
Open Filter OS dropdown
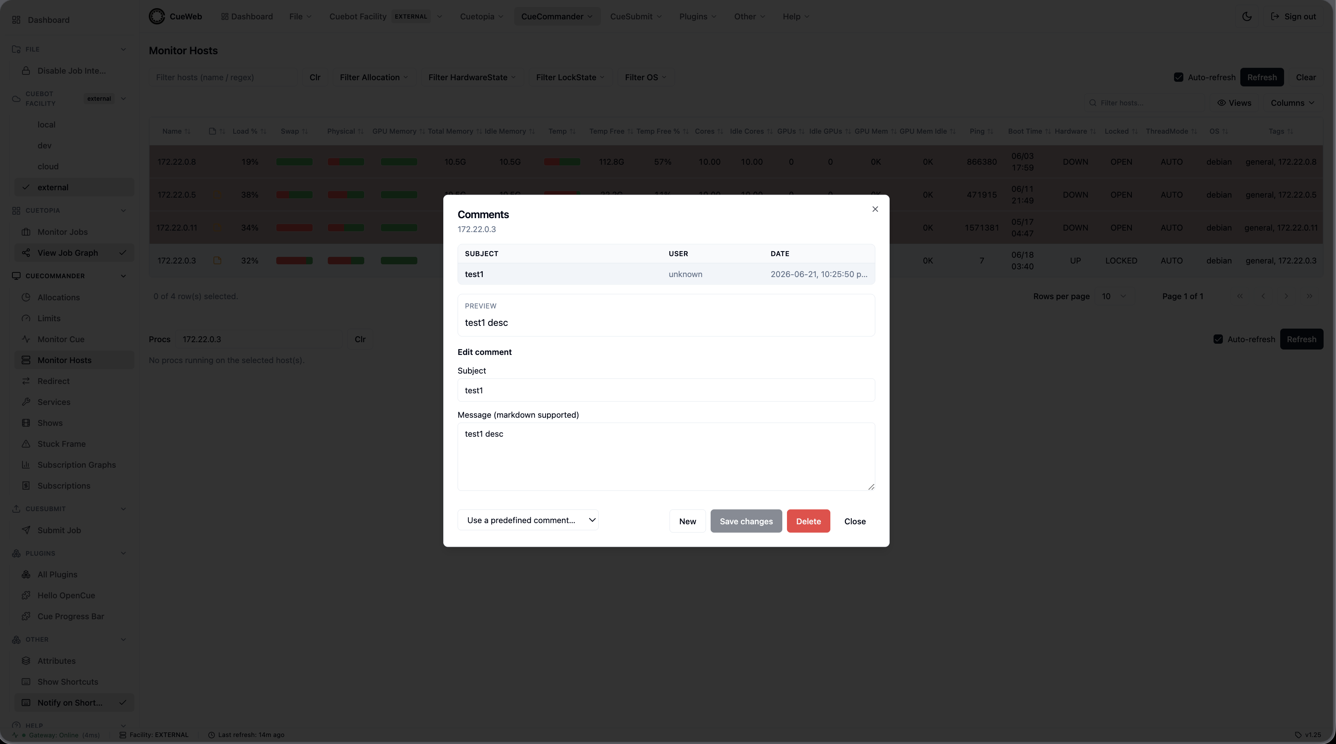(x=645, y=77)
